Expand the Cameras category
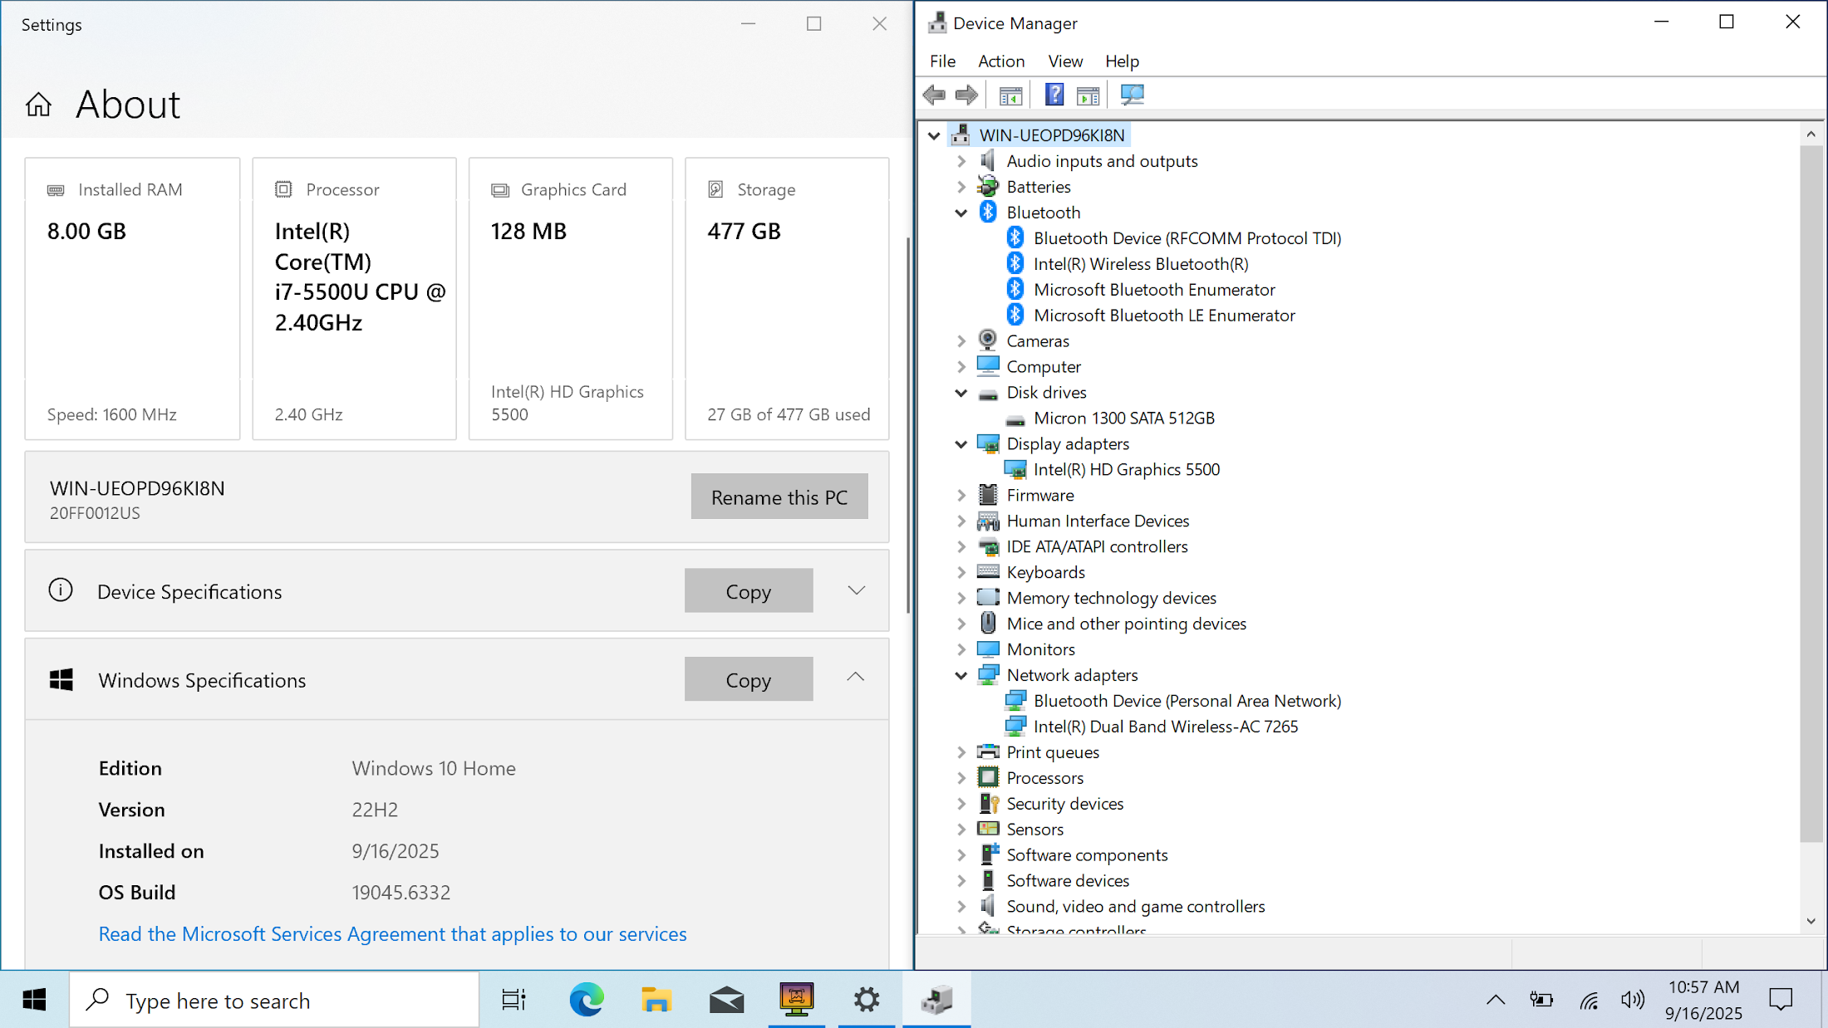The height and width of the screenshot is (1028, 1828). click(x=961, y=341)
